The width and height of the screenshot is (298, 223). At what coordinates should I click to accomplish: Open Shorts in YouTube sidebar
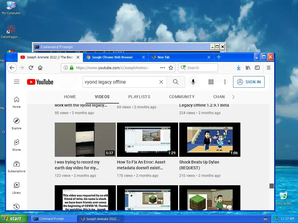(x=17, y=145)
